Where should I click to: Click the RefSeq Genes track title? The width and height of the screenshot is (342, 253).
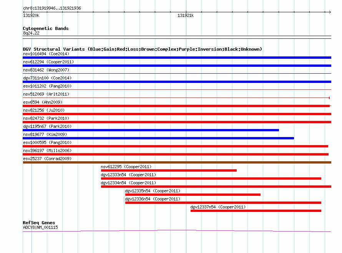point(39,223)
